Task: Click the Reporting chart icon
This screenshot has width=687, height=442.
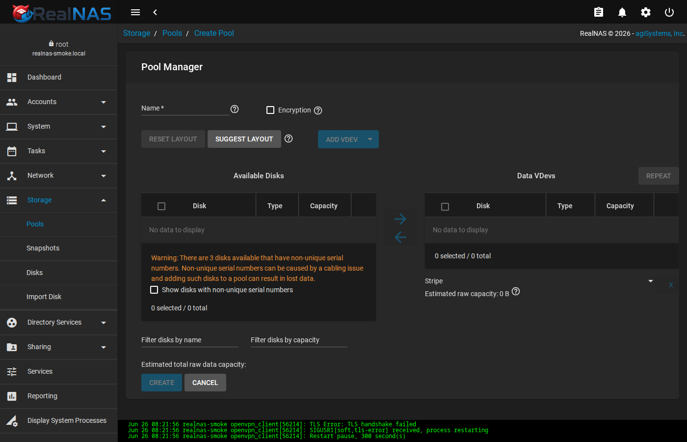Action: point(12,396)
